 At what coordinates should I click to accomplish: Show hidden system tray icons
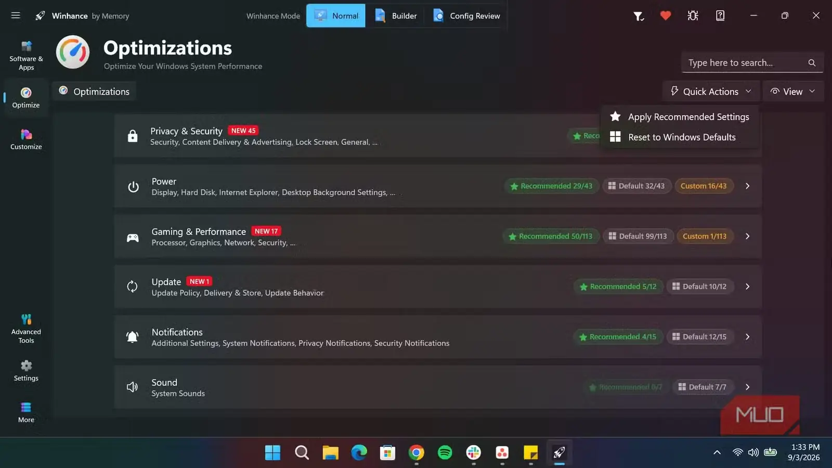[717, 452]
